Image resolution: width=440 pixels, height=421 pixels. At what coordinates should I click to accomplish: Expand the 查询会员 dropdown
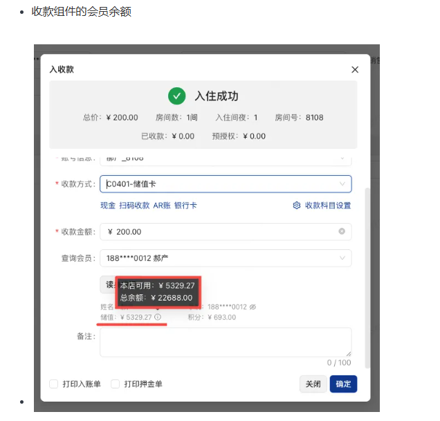pos(226,258)
